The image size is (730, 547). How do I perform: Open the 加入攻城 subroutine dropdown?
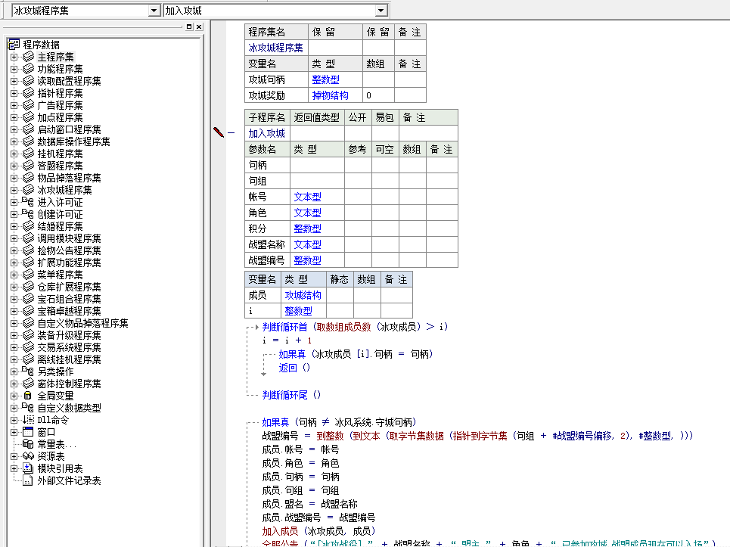[381, 11]
